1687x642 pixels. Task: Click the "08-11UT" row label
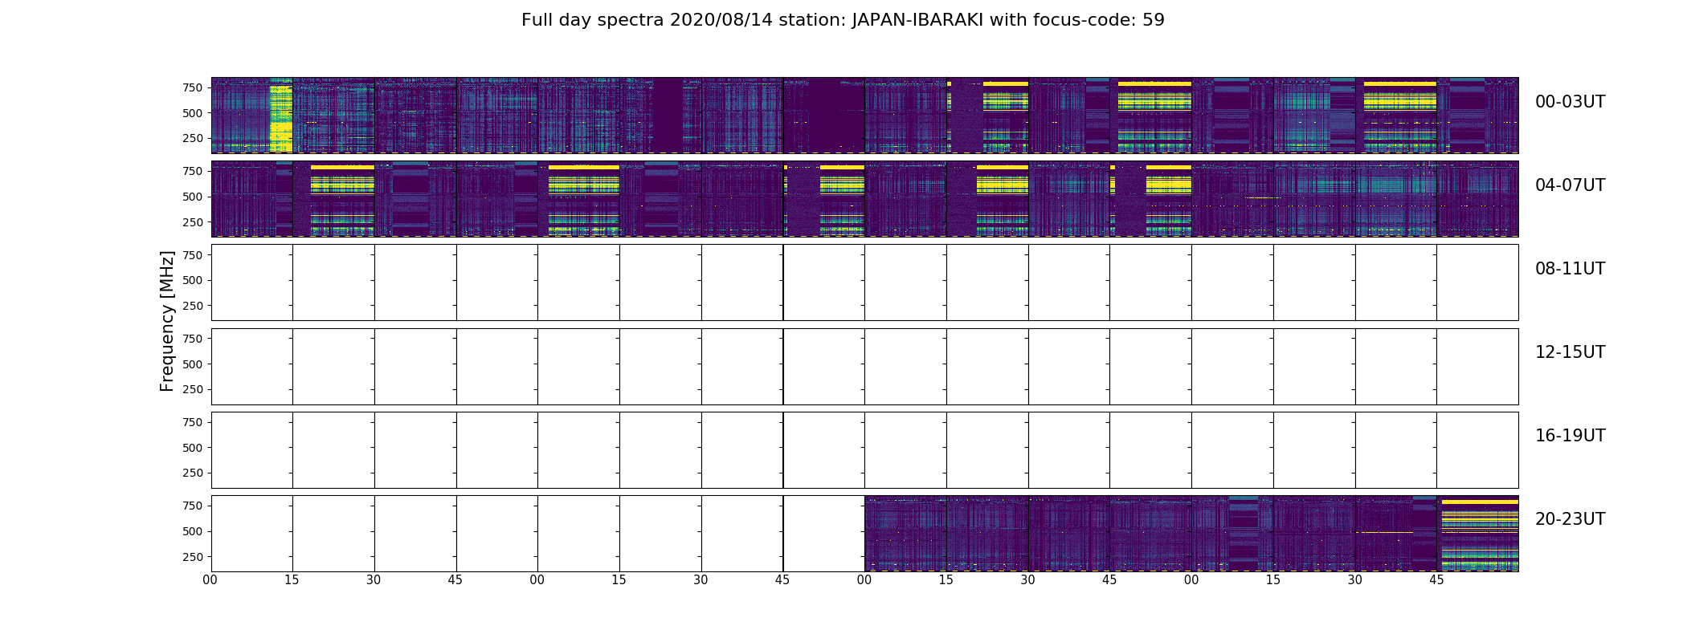pos(1570,269)
